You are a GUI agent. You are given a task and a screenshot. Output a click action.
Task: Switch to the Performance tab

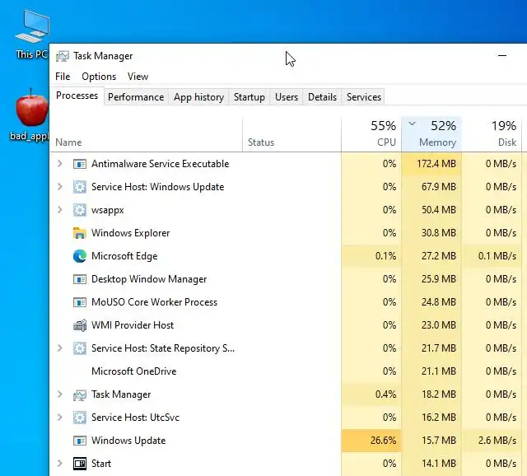point(136,97)
